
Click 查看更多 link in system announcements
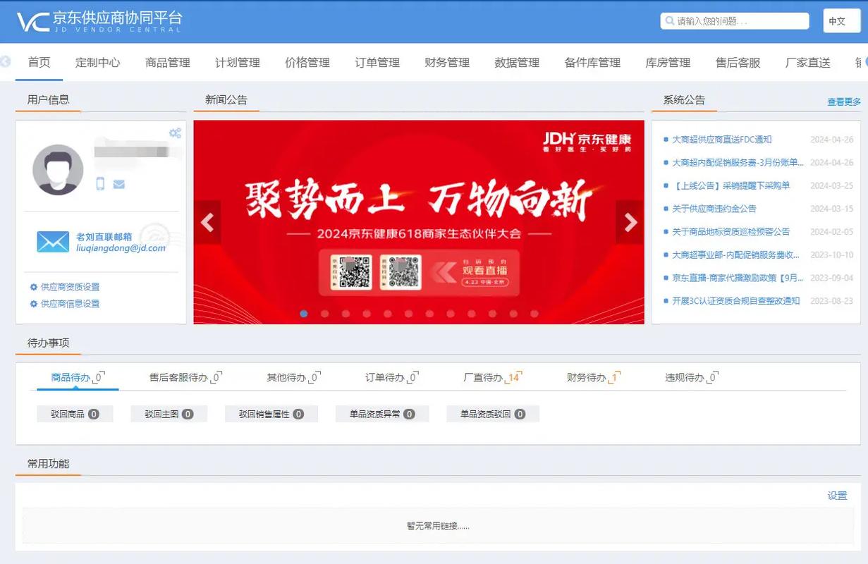844,102
